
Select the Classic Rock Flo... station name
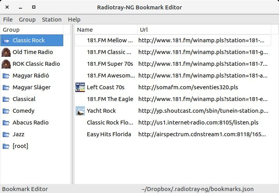pos(110,123)
